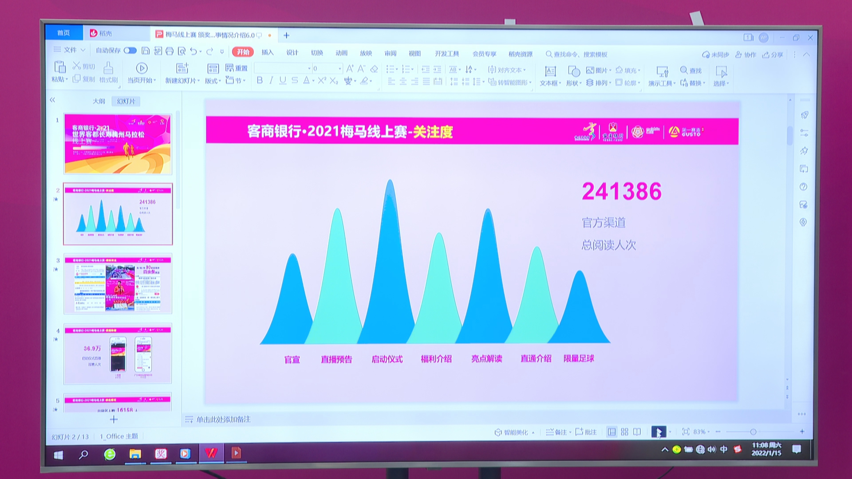
Task: Click the 复制 copy button
Action: [x=84, y=79]
